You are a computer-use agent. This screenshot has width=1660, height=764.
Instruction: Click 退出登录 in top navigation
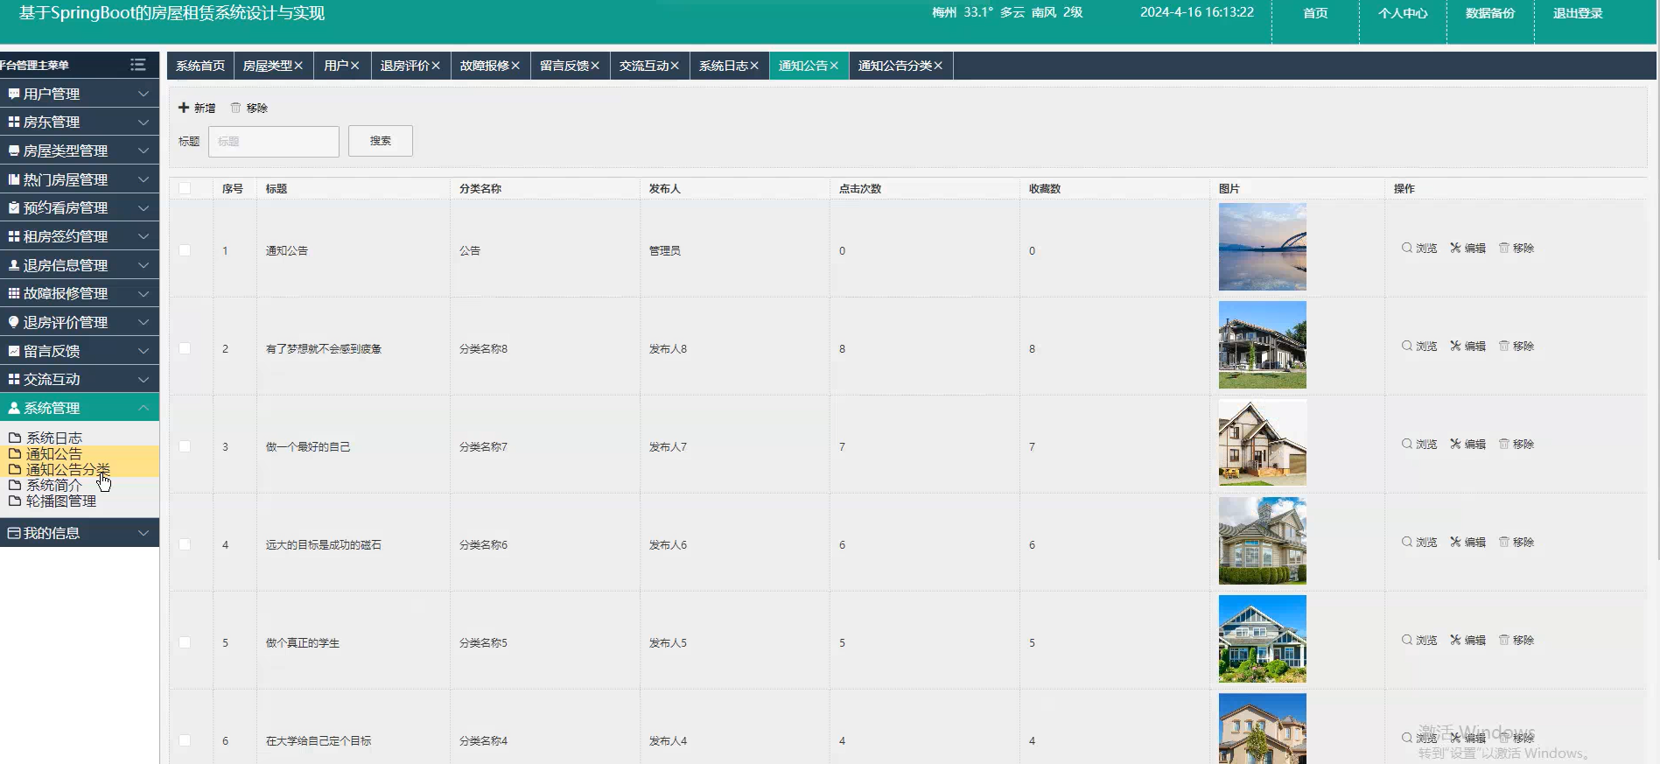click(x=1578, y=13)
